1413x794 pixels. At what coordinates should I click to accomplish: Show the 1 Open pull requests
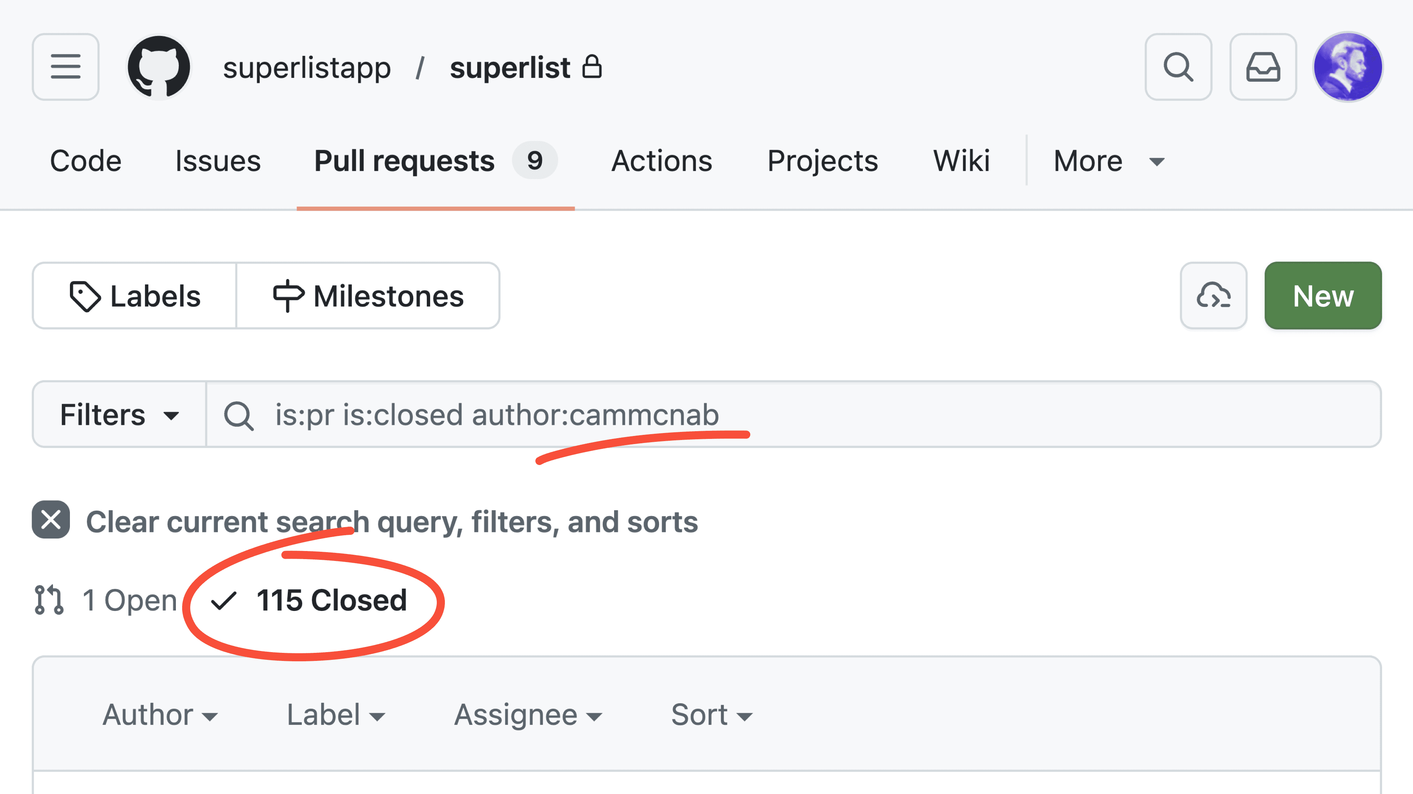pos(105,600)
